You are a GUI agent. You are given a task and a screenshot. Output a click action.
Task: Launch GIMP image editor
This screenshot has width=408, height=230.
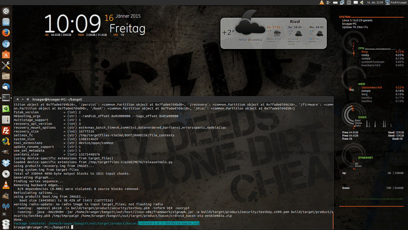point(6,152)
